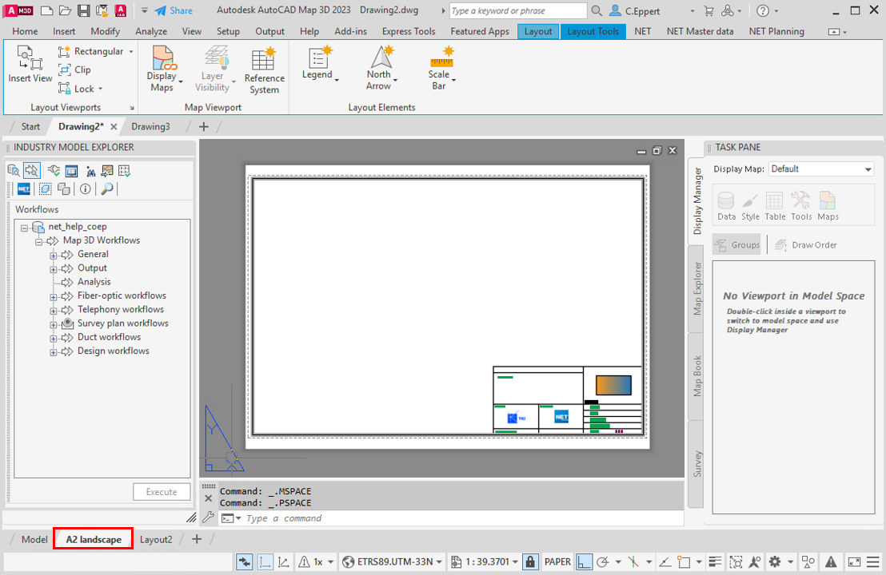This screenshot has width=886, height=575.
Task: Toggle PAPER space button in status bar
Action: pyautogui.click(x=557, y=561)
